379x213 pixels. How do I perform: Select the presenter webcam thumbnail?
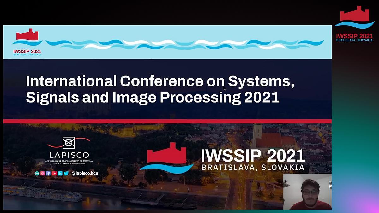tap(307, 192)
